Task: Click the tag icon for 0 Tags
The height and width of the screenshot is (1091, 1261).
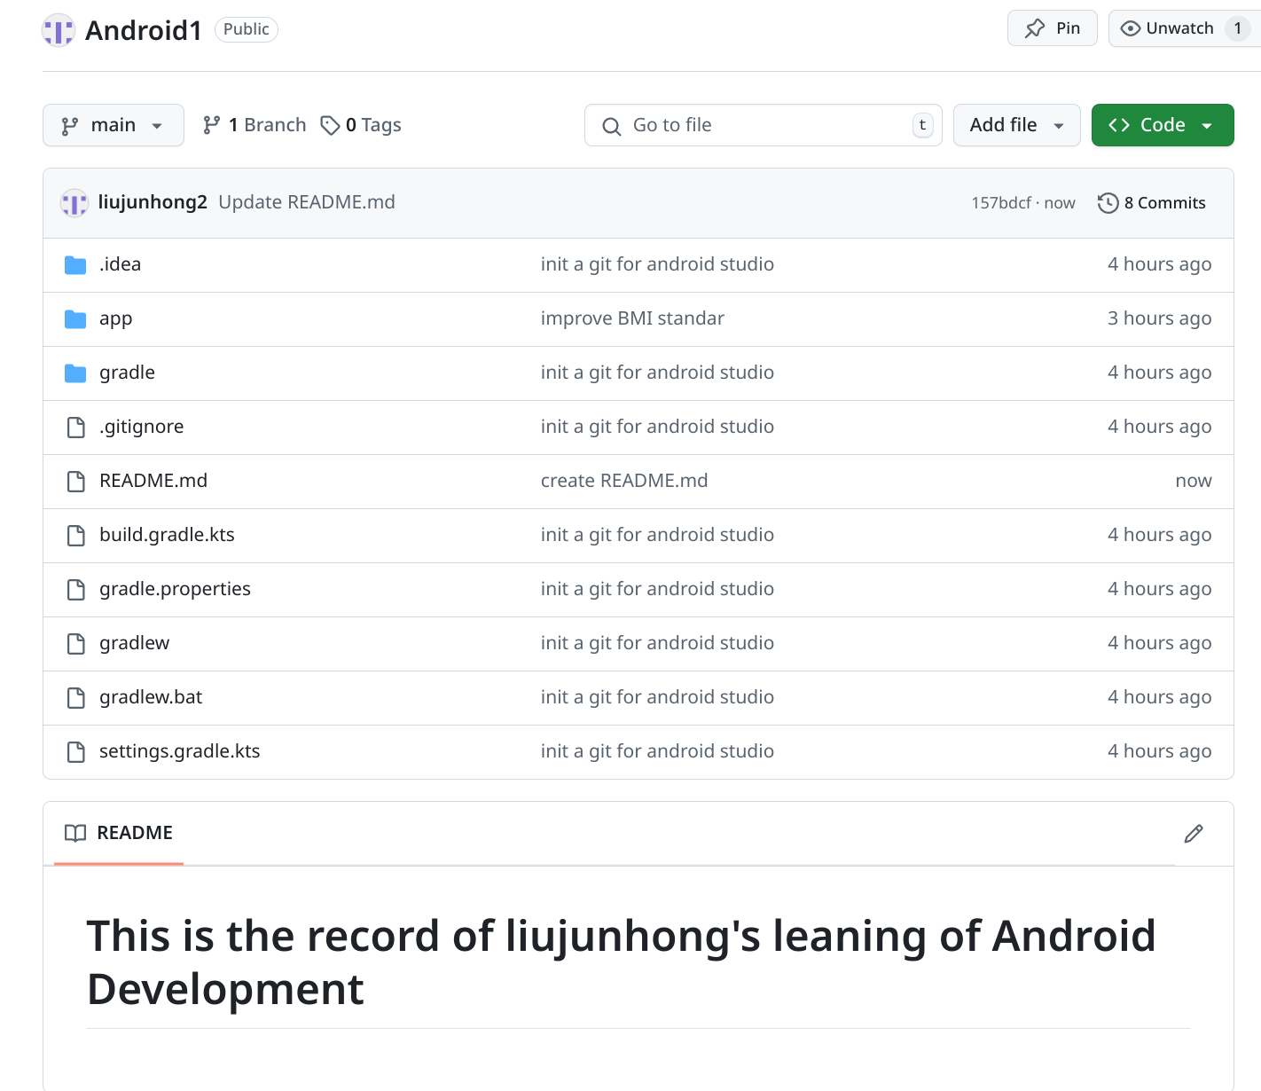Action: 331,126
